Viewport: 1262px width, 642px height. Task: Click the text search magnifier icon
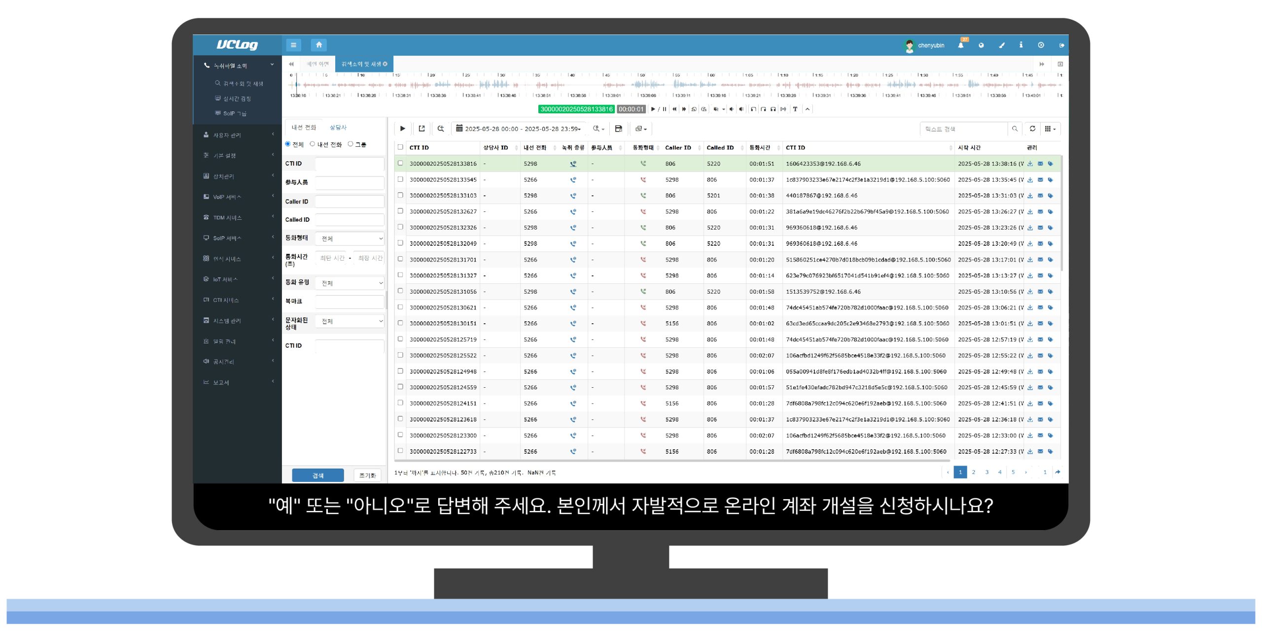click(x=1015, y=129)
